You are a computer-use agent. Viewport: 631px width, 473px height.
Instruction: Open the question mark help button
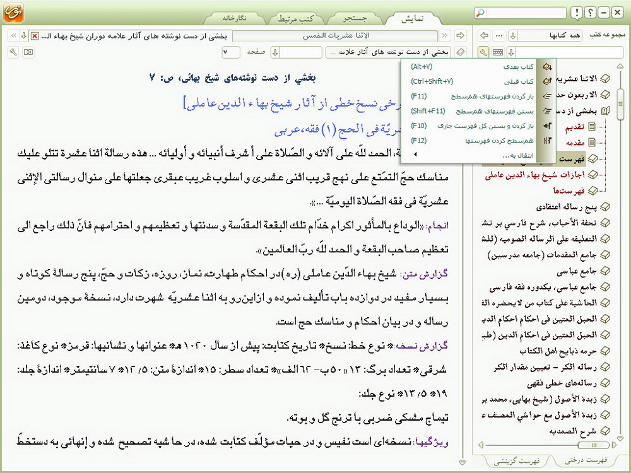click(x=590, y=13)
